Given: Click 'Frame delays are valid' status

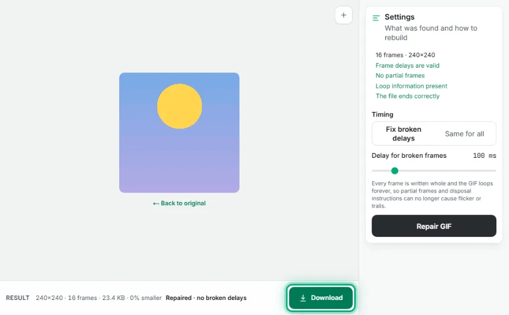Looking at the screenshot, I should pyautogui.click(x=407, y=65).
